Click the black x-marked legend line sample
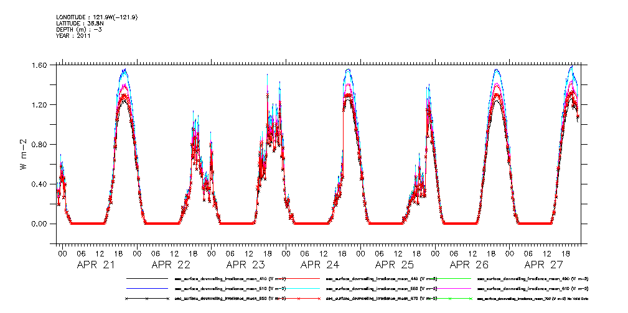Screen dimensions: 628x313 (x=147, y=299)
